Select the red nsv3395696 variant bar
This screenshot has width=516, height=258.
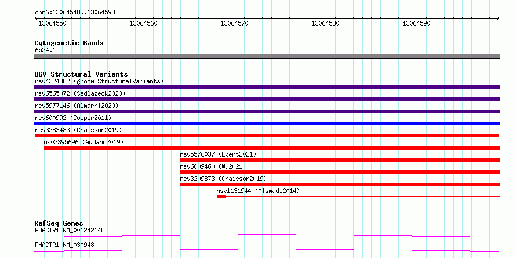click(x=272, y=148)
